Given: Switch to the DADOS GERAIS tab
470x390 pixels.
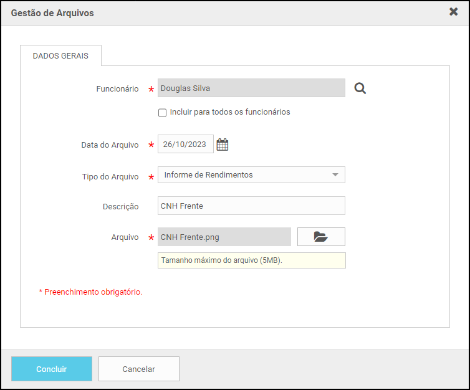Looking at the screenshot, I should pyautogui.click(x=60, y=56).
